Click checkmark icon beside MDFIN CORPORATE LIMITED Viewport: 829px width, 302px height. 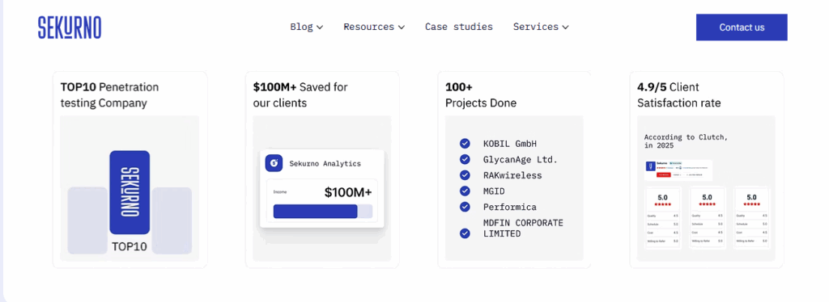pos(465,233)
